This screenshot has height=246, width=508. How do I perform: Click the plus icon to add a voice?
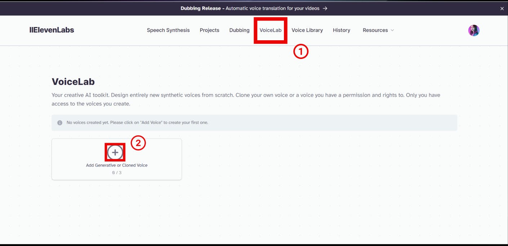pos(115,152)
